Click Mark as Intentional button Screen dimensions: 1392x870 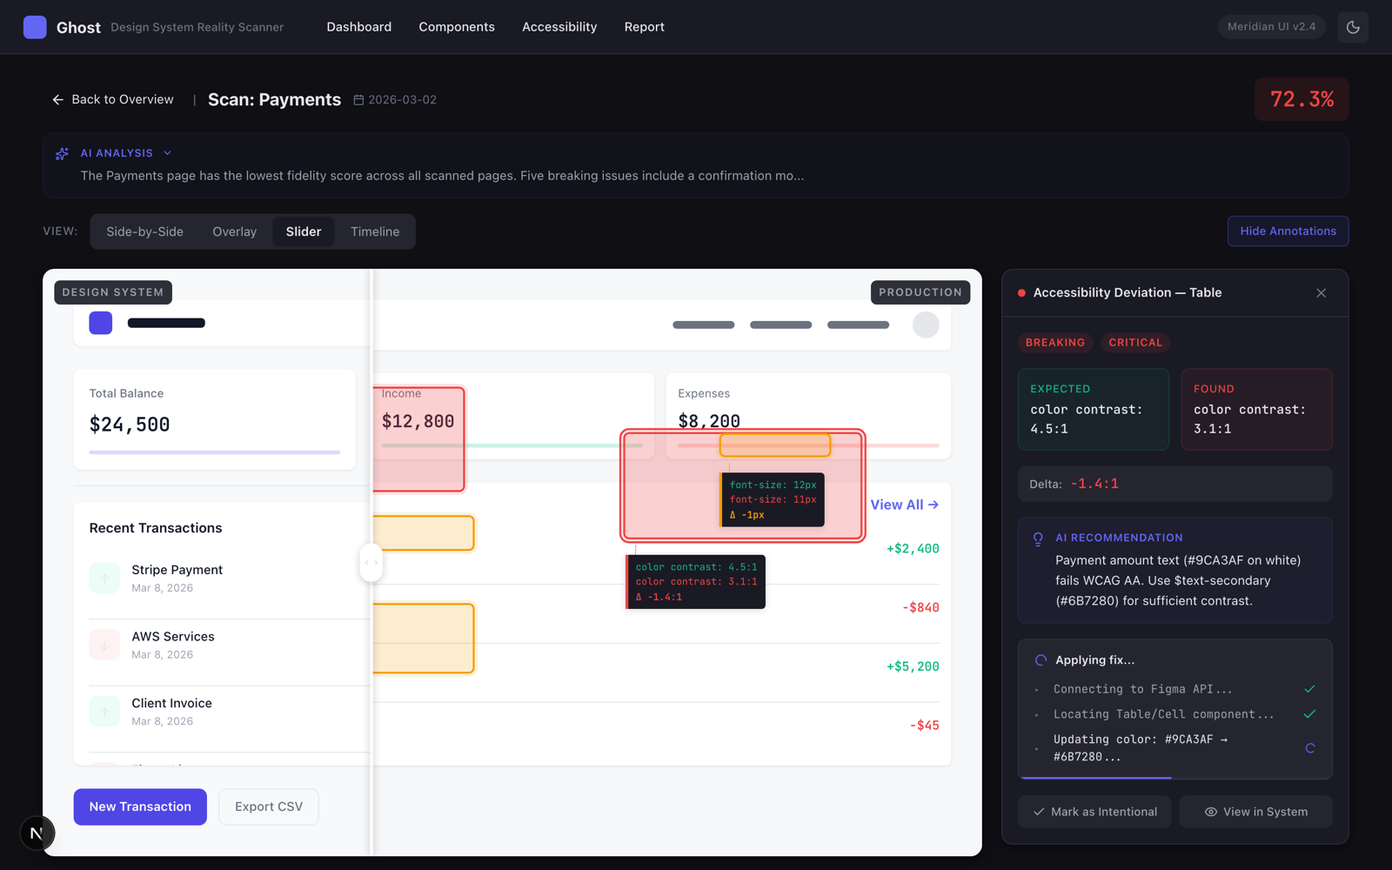click(1094, 812)
